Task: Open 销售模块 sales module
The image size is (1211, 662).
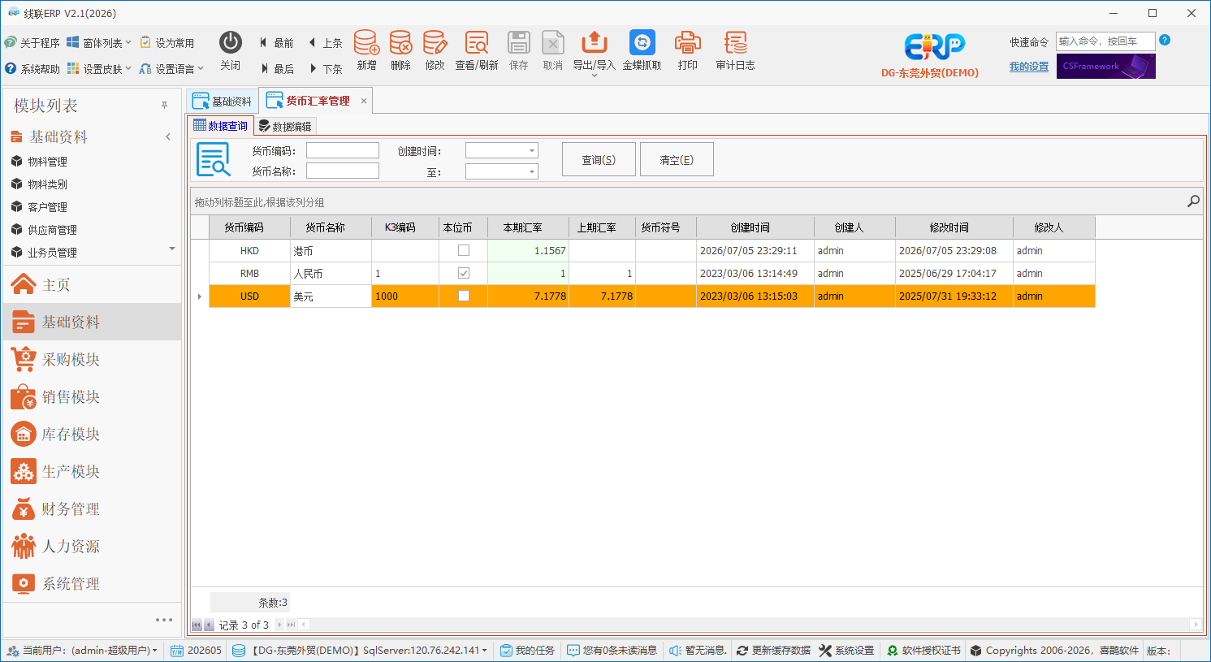Action: 92,396
